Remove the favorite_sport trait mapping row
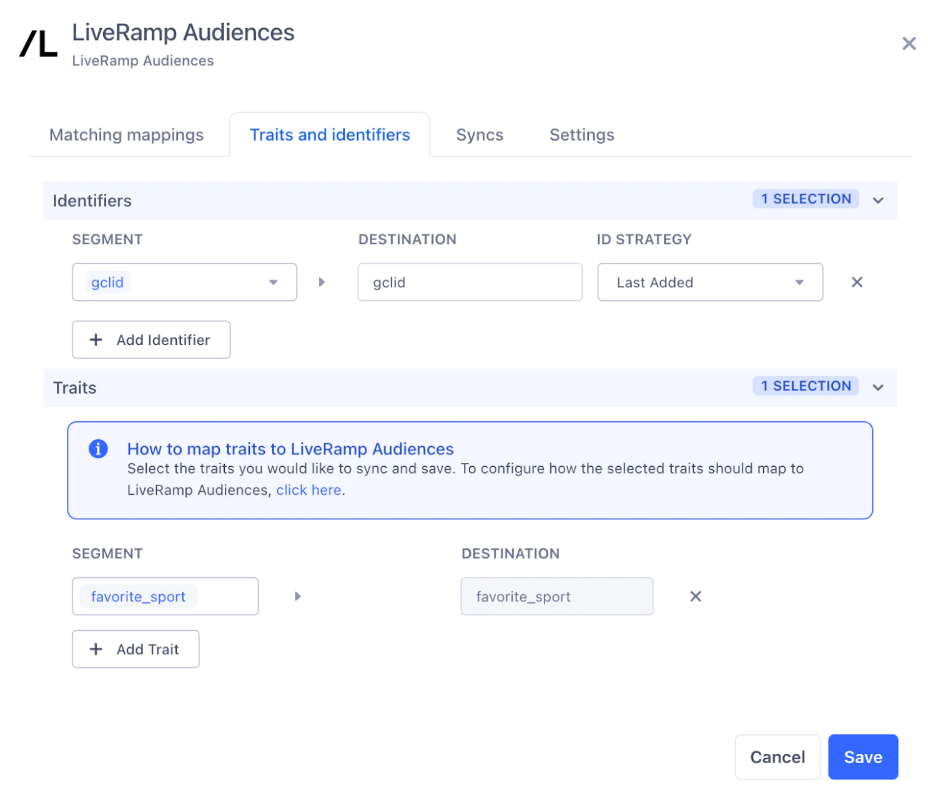The height and width of the screenshot is (800, 928). click(x=695, y=596)
